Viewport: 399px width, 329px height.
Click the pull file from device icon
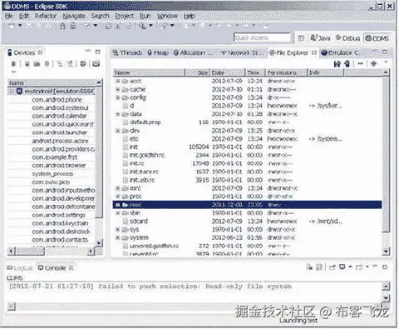click(x=337, y=64)
